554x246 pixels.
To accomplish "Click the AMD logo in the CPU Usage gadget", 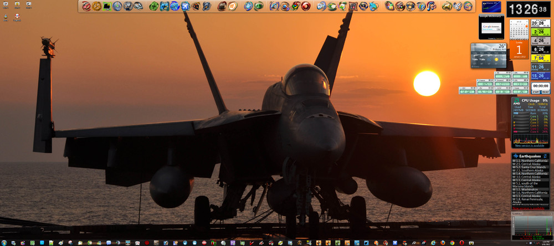I will coord(516,102).
